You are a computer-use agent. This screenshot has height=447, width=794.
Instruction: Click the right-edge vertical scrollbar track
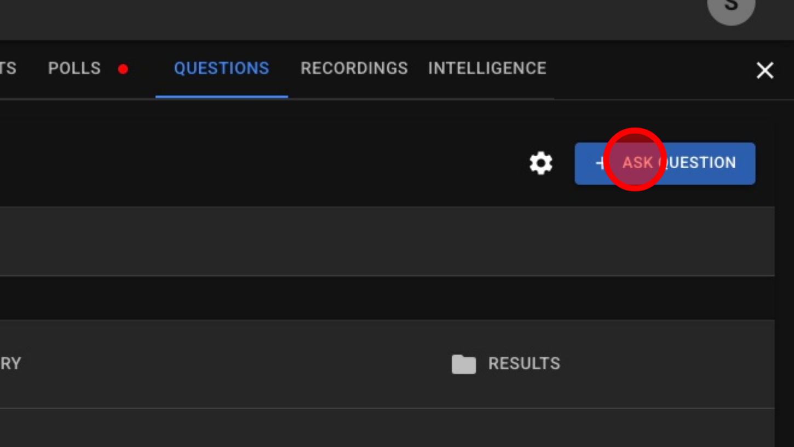coord(784,274)
